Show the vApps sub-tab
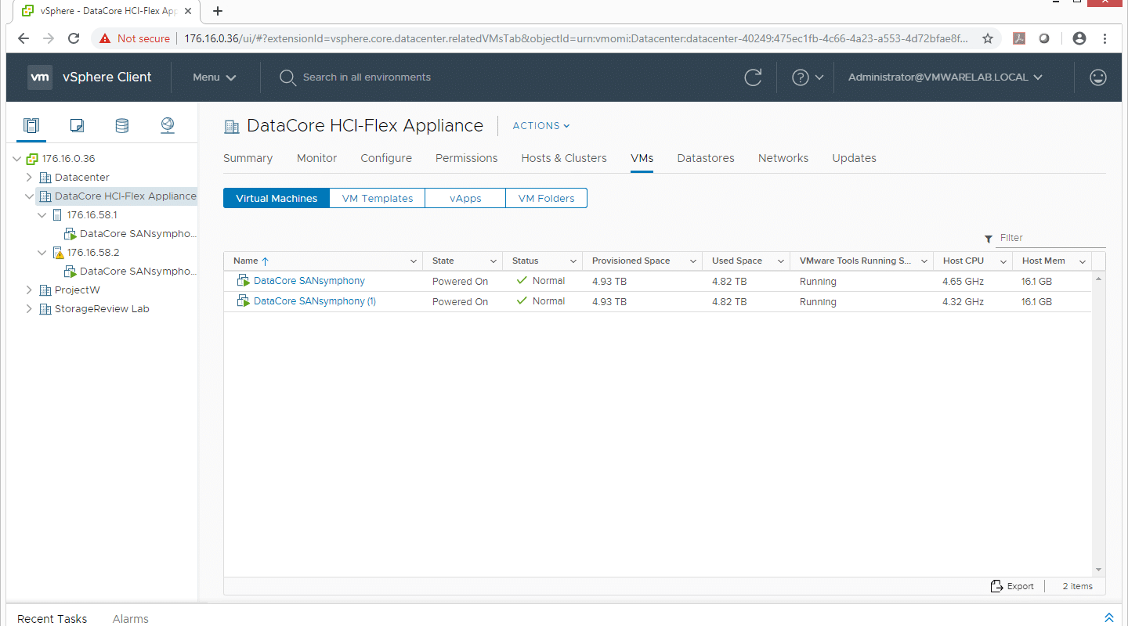Screen dimensions: 1128x626 pyautogui.click(x=465, y=199)
